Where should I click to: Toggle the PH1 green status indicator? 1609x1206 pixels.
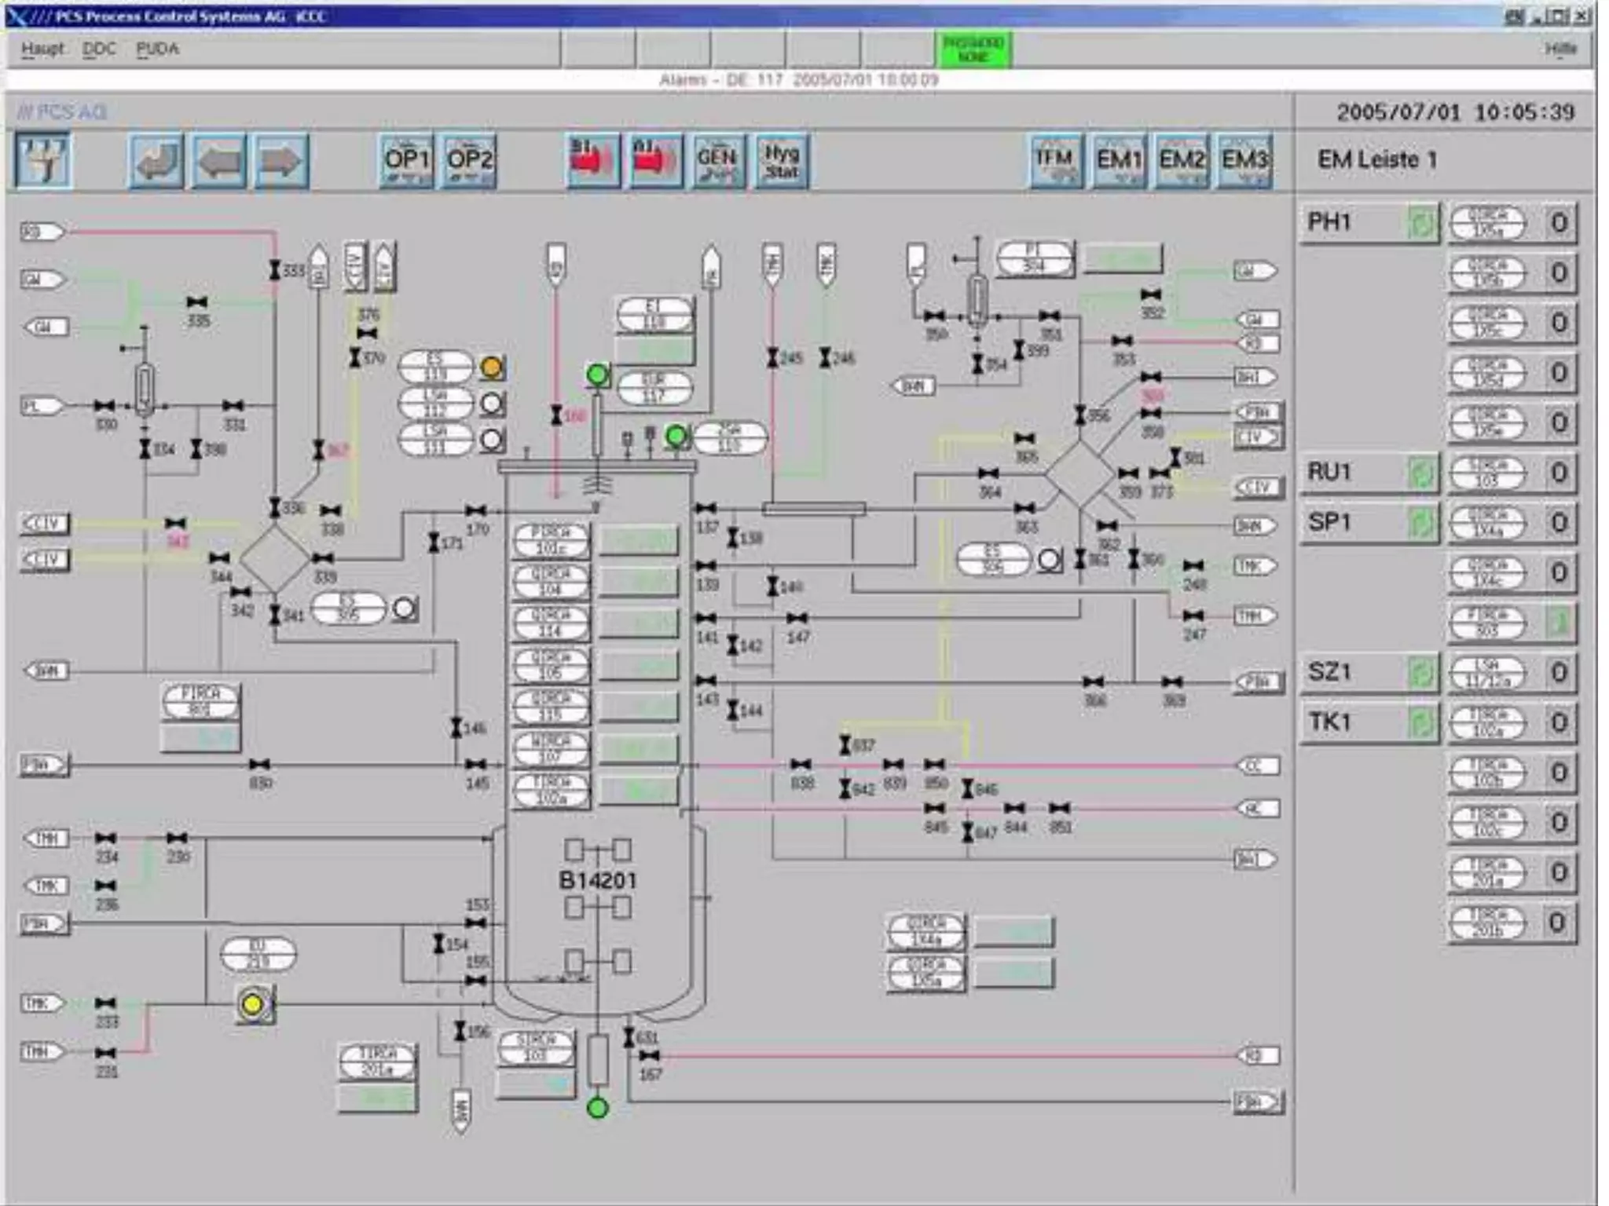tap(1421, 224)
